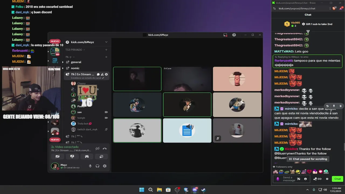Image resolution: width=345 pixels, height=194 pixels.
Task: Click Brave site settings icon in address bar
Action: [274, 8]
